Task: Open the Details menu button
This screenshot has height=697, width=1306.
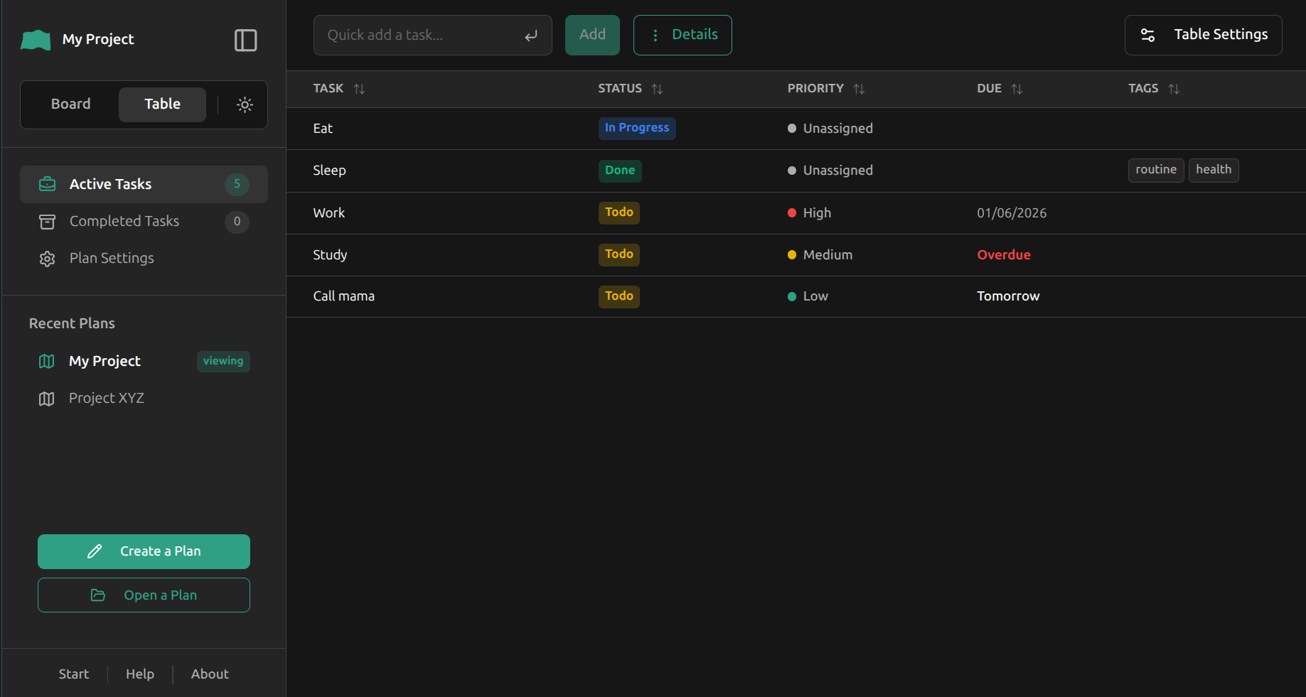Action: 683,35
